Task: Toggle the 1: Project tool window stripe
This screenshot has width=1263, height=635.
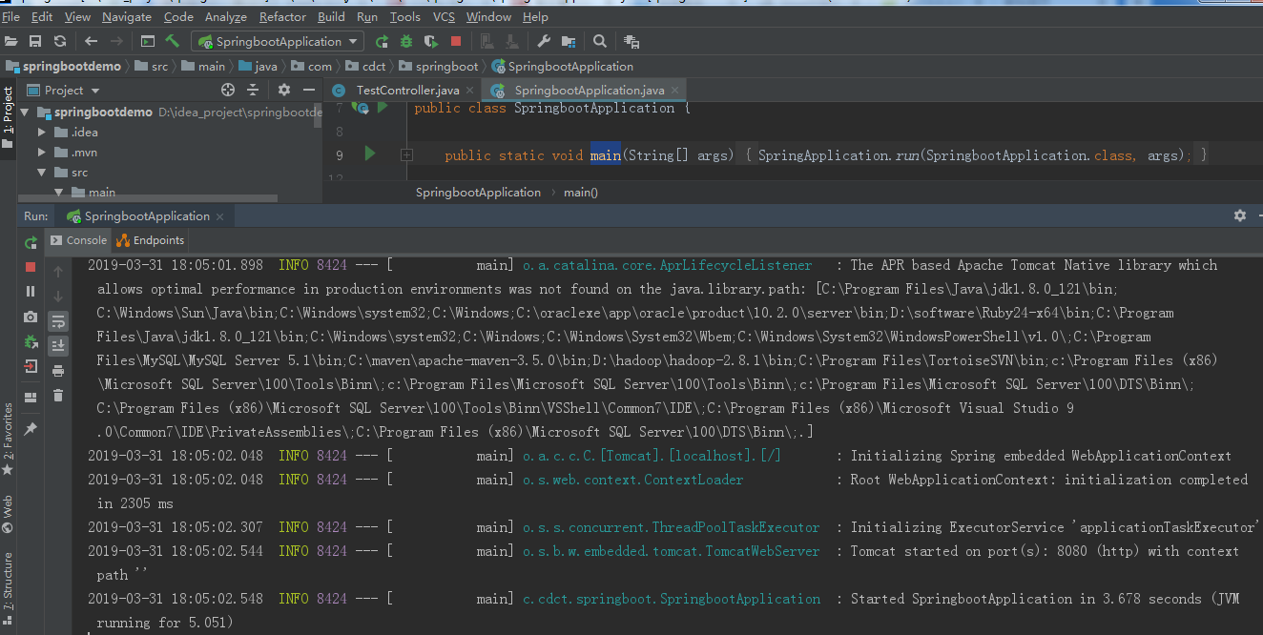Action: [x=8, y=117]
